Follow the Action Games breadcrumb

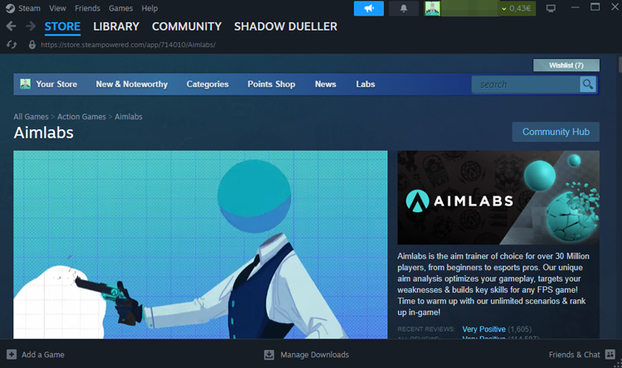coord(82,117)
